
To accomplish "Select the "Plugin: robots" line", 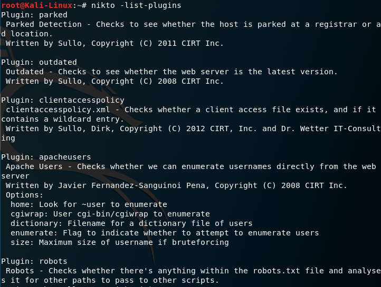I will 34,261.
